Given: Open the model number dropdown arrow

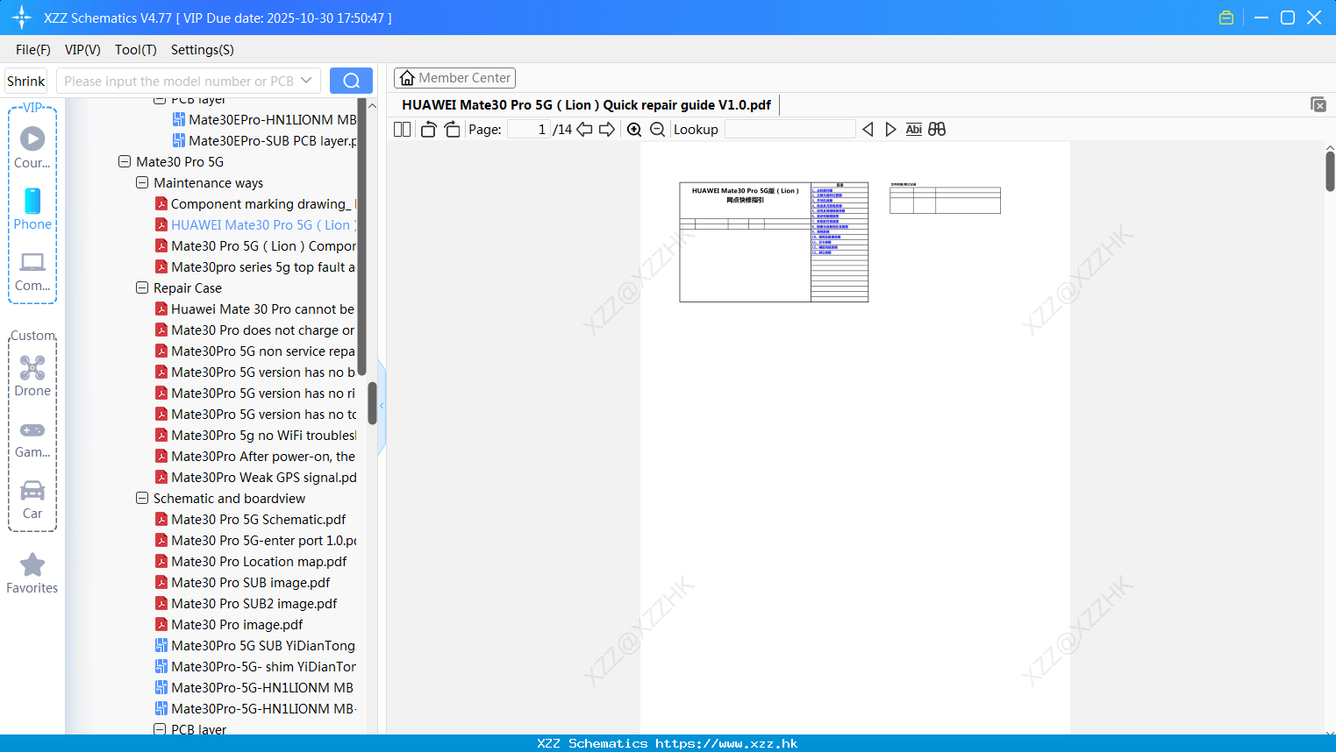Looking at the screenshot, I should (306, 81).
